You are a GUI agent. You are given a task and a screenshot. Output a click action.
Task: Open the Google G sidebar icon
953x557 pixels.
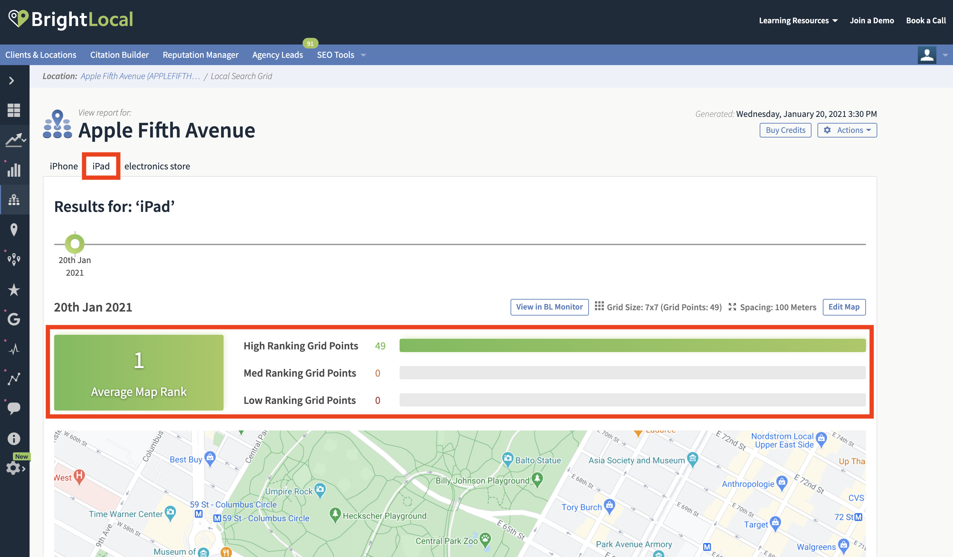pyautogui.click(x=14, y=319)
